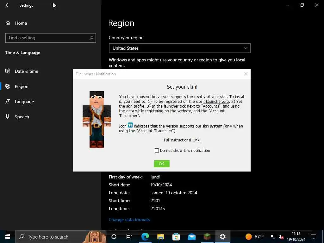324x243 pixels.
Task: Click the Date & time calendar icon
Action: click(x=8, y=71)
